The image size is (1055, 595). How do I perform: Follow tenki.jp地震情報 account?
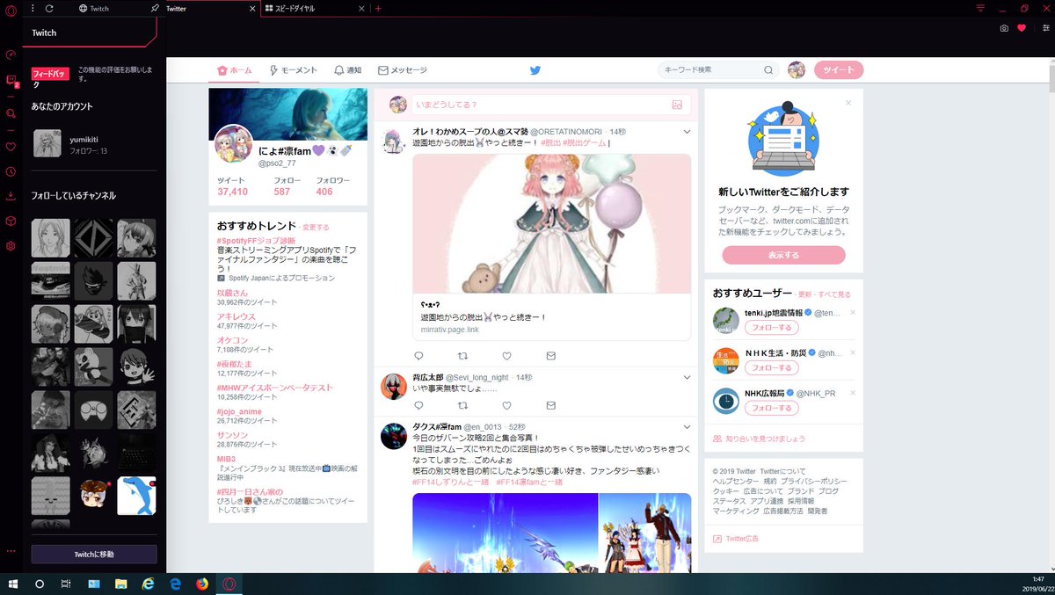[x=771, y=328]
